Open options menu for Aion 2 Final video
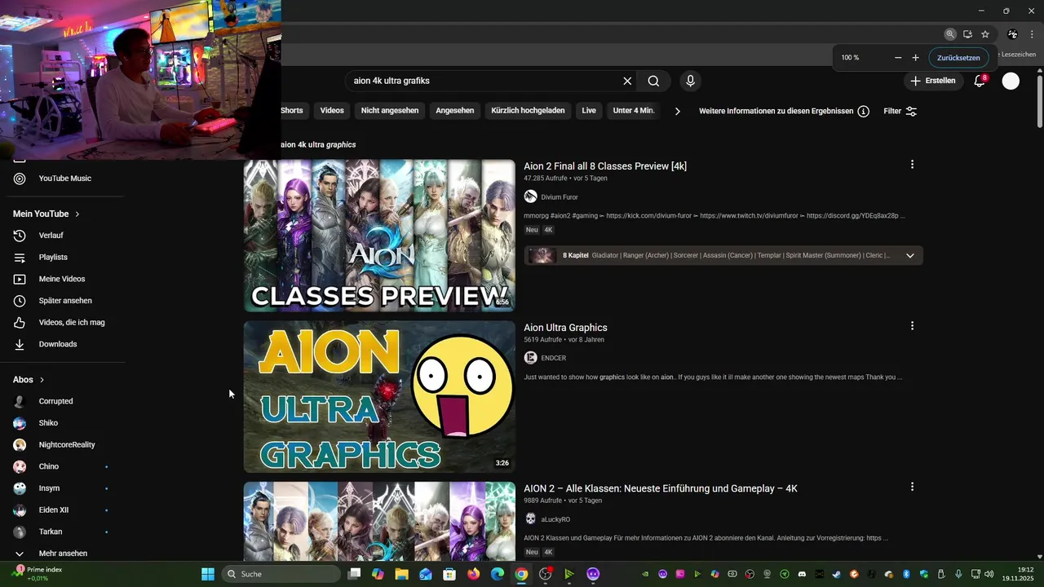Screen dimensions: 1044x587 (912, 165)
